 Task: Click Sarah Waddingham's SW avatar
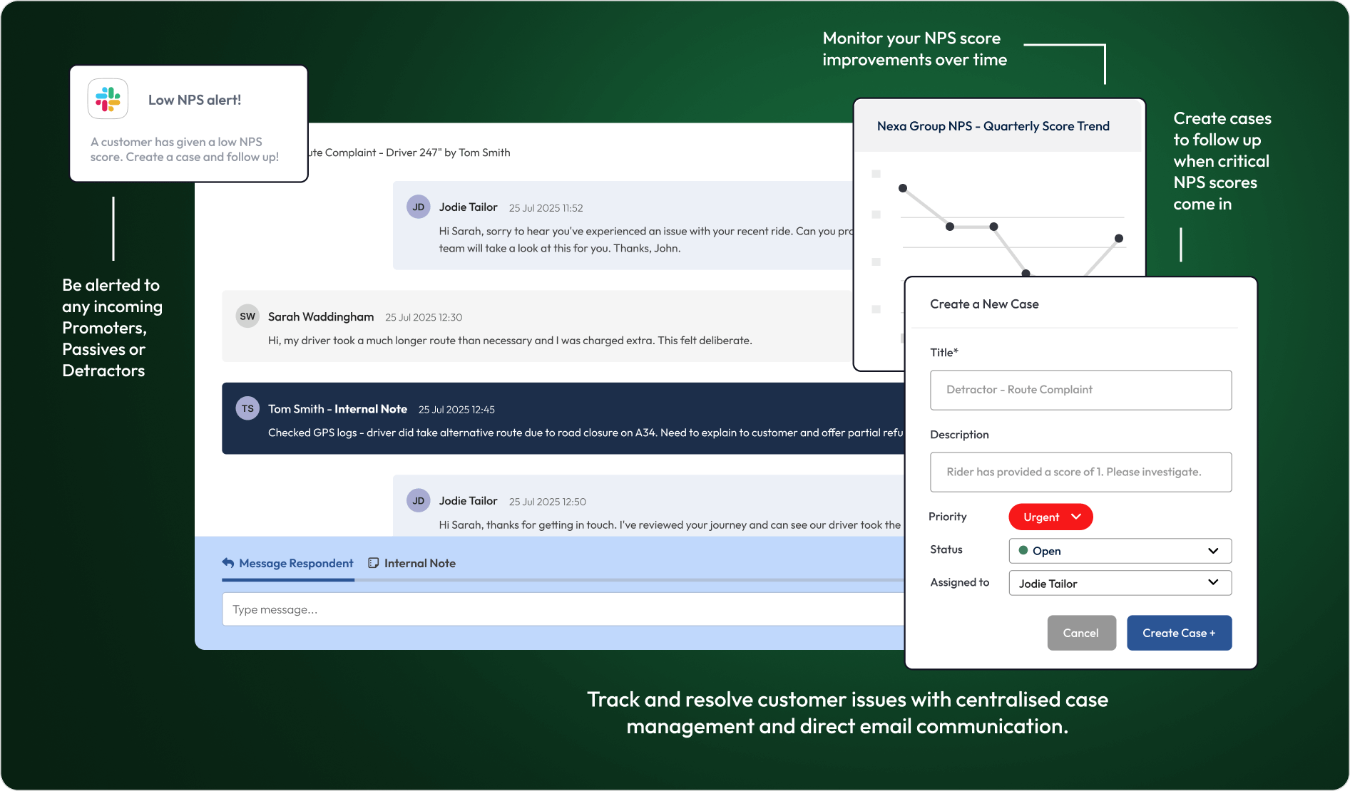coord(247,316)
